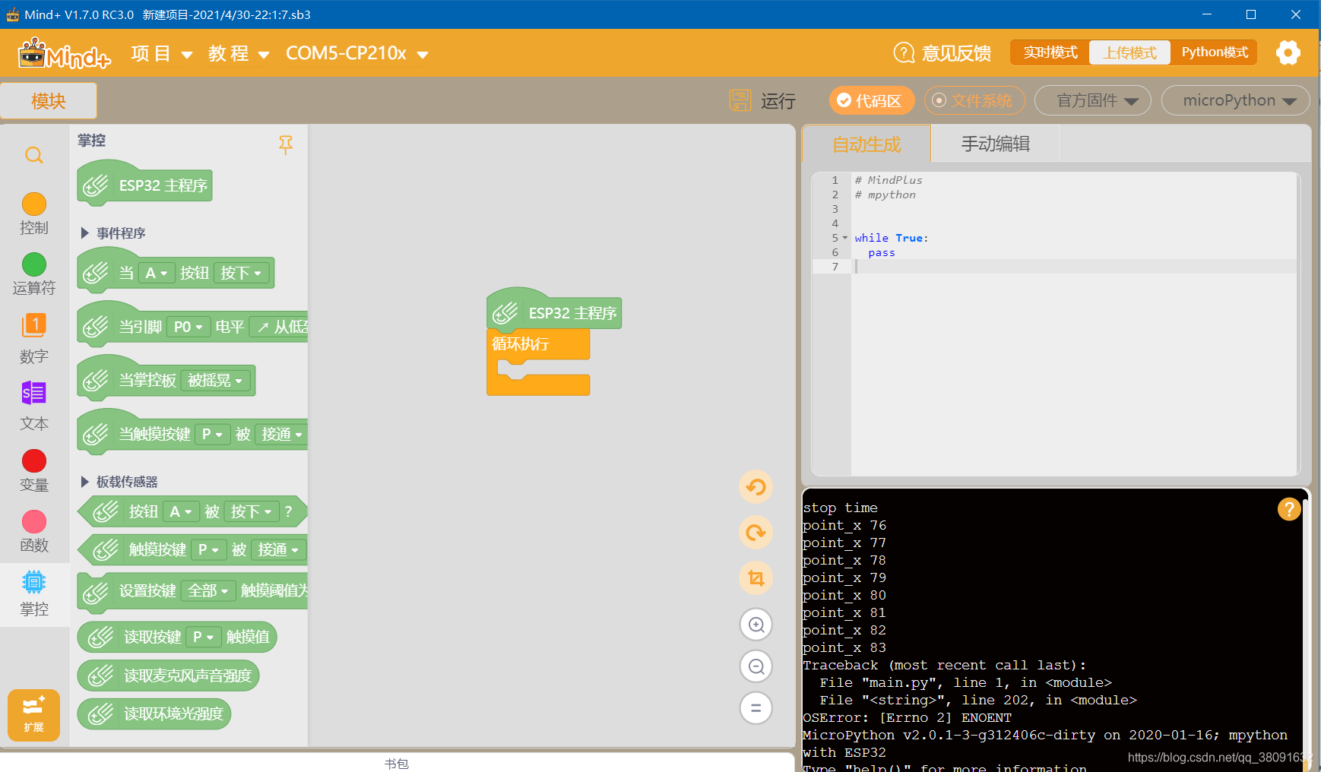Screen dimensions: 1321x772
Task: Open the P0 pin dropdown in 当引脚 block
Action: coord(188,327)
